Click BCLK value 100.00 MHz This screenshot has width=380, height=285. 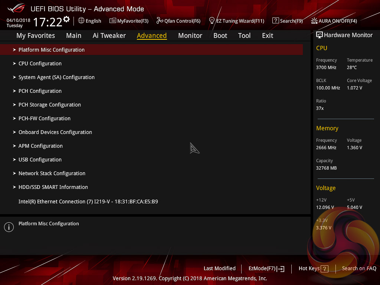[x=328, y=88]
